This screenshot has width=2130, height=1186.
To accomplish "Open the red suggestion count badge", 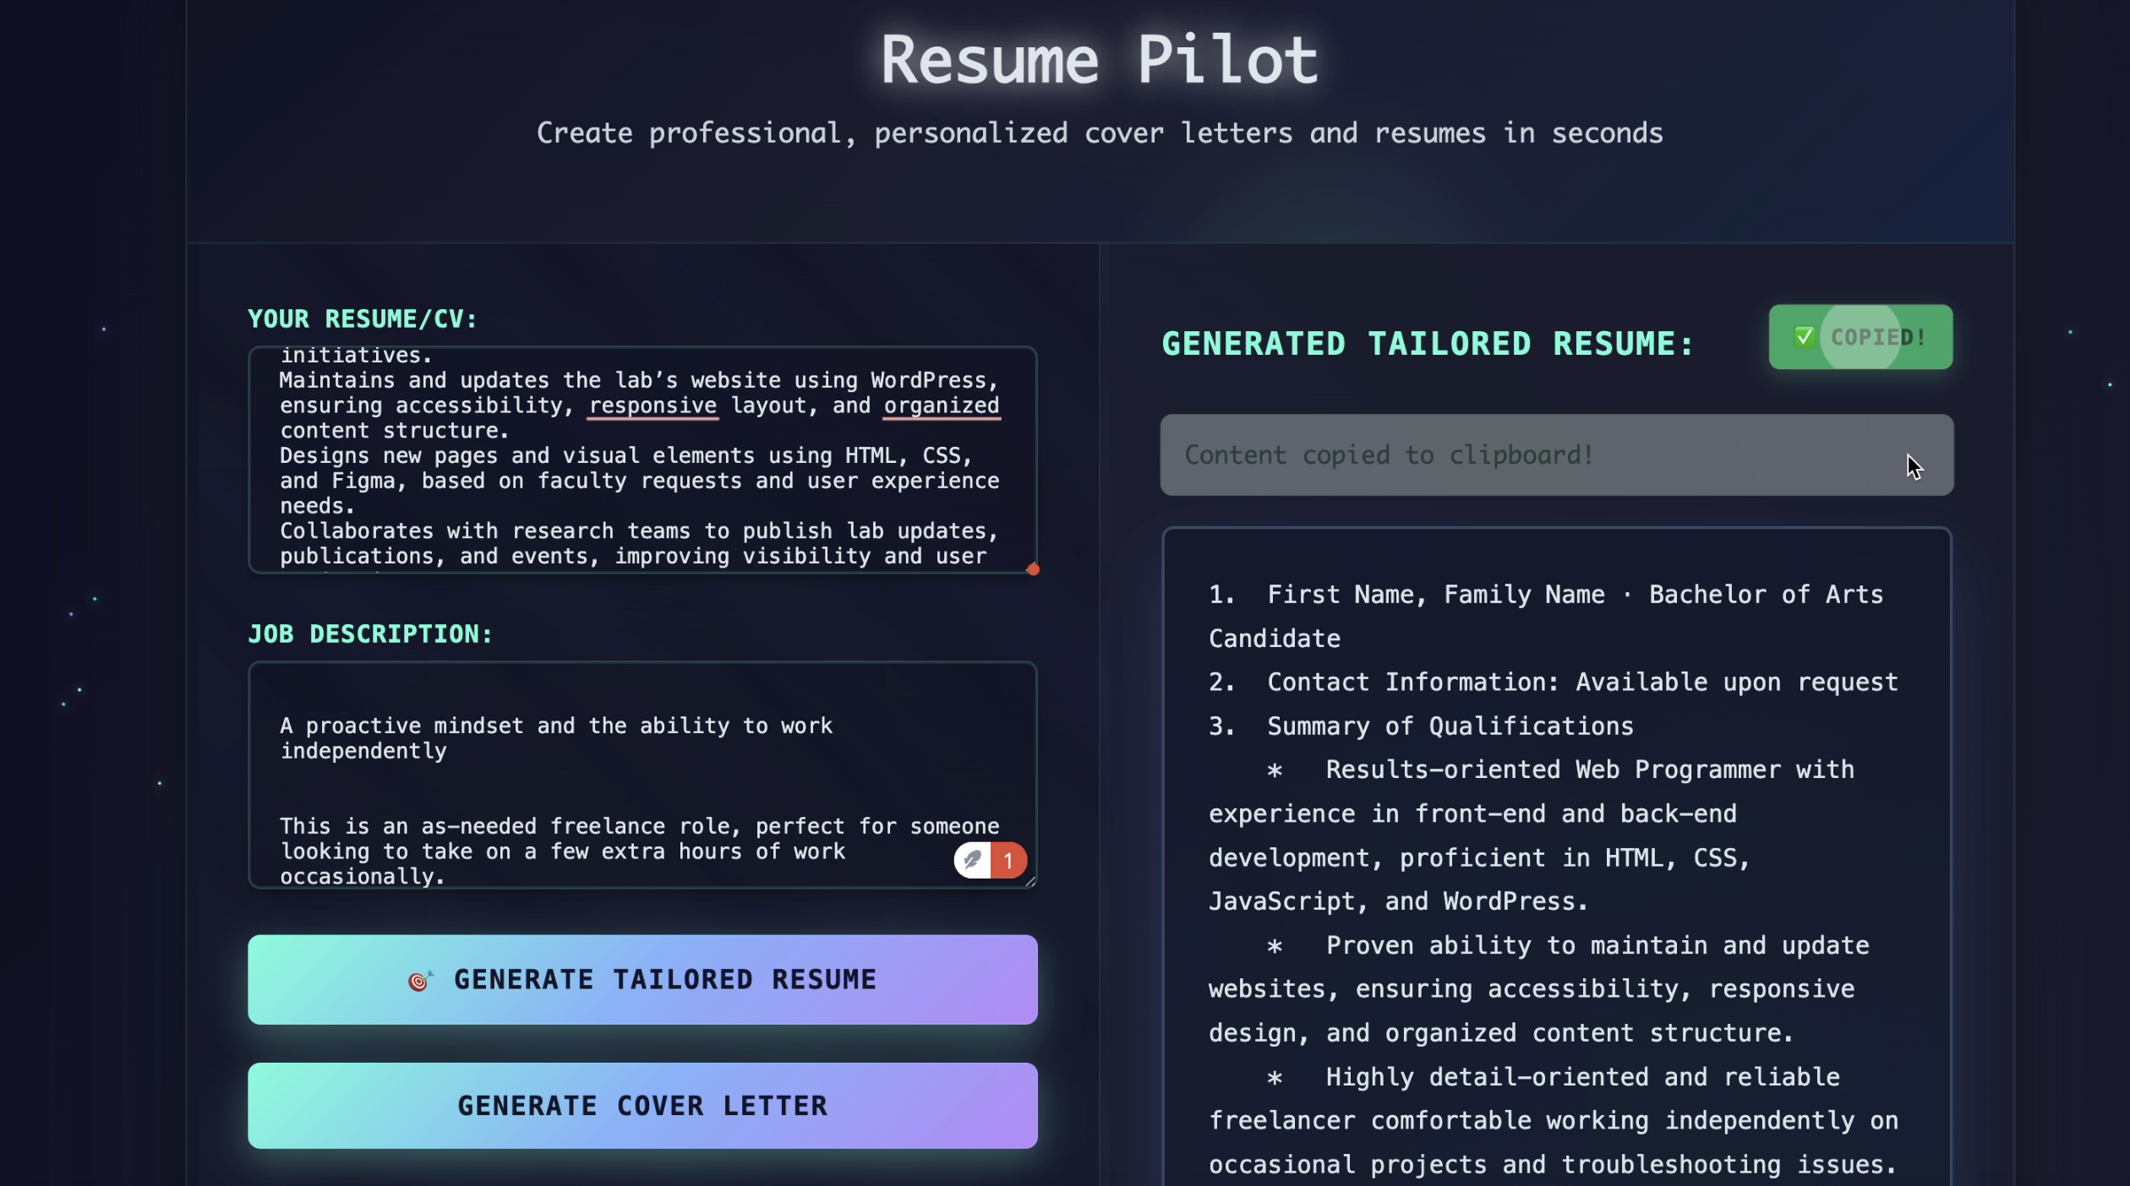I will click(x=1008, y=860).
